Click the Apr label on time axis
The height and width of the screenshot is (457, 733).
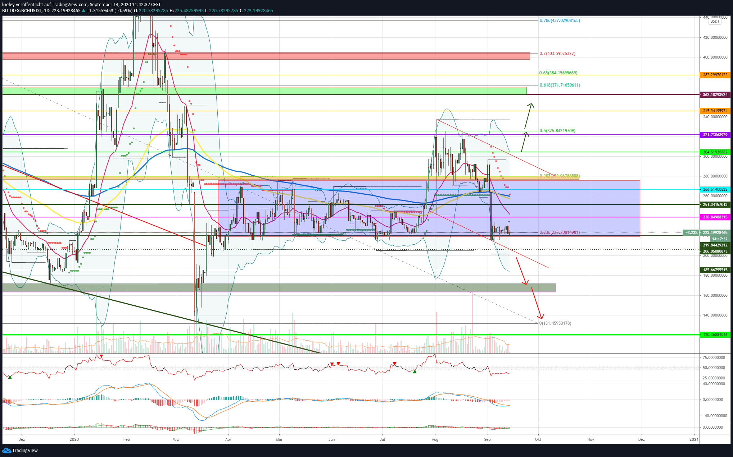pos(228,439)
